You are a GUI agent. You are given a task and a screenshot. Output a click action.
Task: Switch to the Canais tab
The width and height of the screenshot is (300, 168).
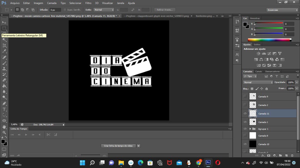coord(258,71)
